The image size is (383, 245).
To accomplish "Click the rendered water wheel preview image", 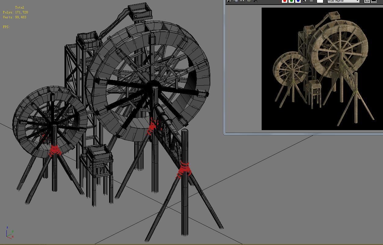I will click(322, 69).
